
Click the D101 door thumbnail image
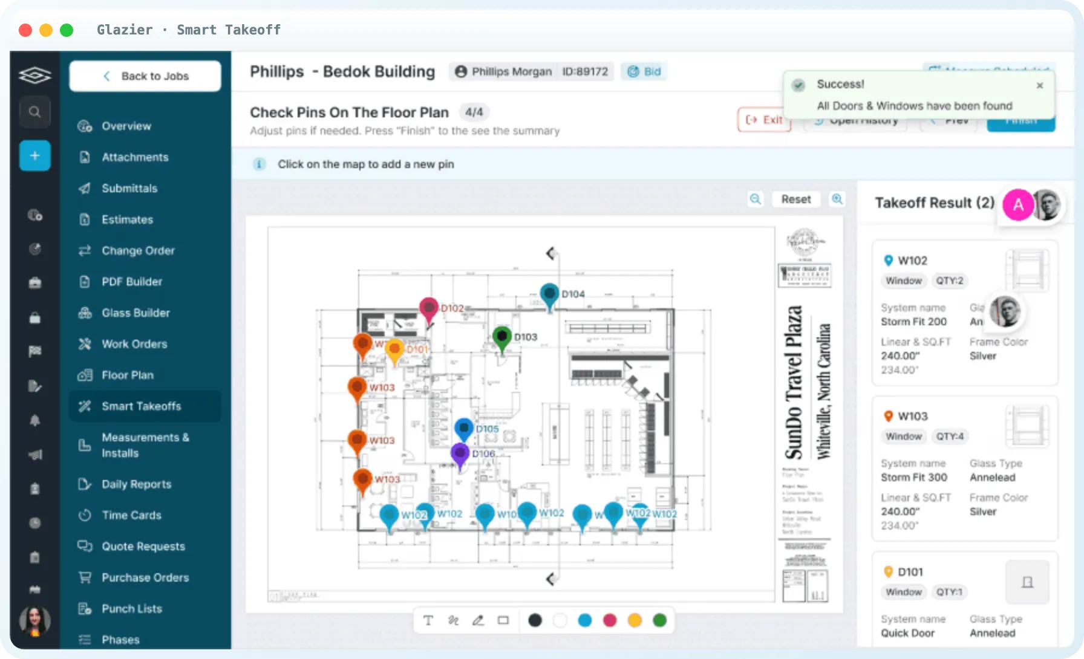(x=1027, y=582)
